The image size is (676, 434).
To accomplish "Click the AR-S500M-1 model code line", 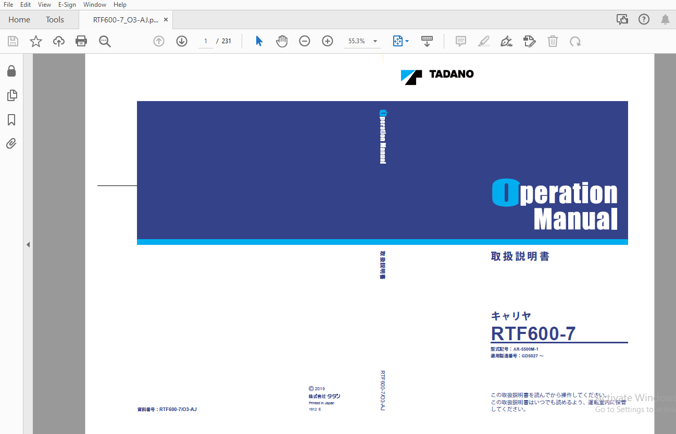I will point(515,349).
